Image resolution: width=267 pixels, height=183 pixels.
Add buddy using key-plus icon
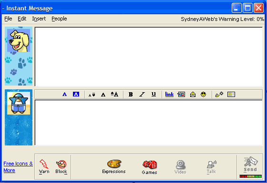coord(219,94)
